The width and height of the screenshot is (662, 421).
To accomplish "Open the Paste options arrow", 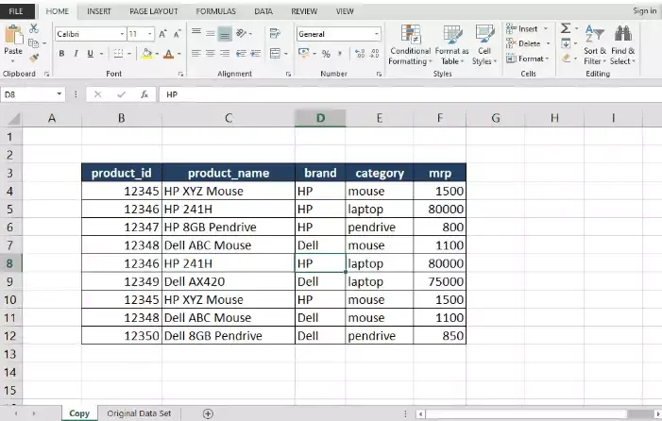I will pyautogui.click(x=13, y=61).
